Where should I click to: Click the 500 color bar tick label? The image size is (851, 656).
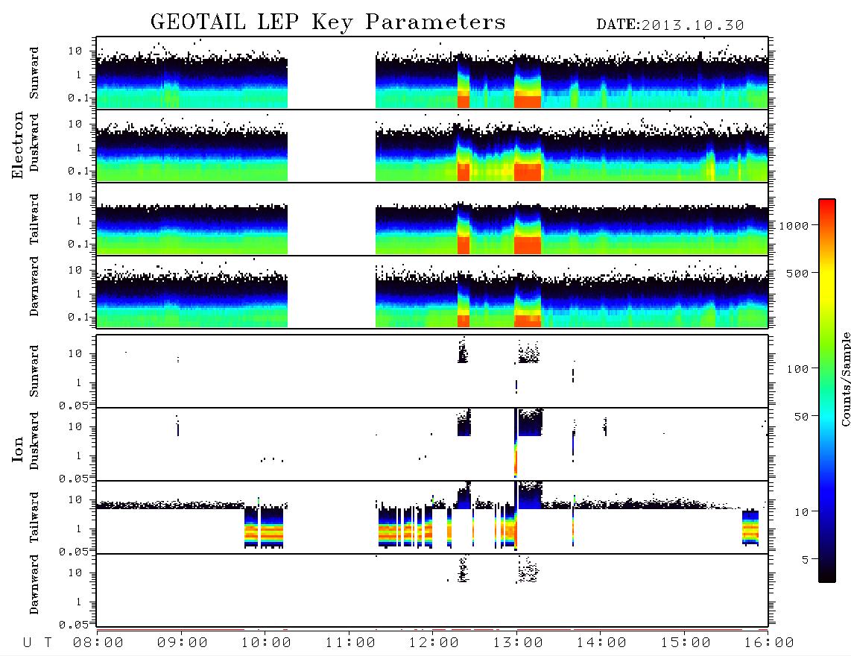797,273
